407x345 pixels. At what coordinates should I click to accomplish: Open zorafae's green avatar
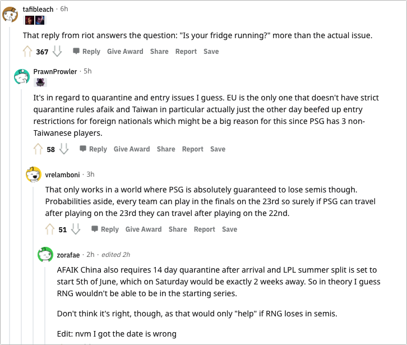(45, 254)
